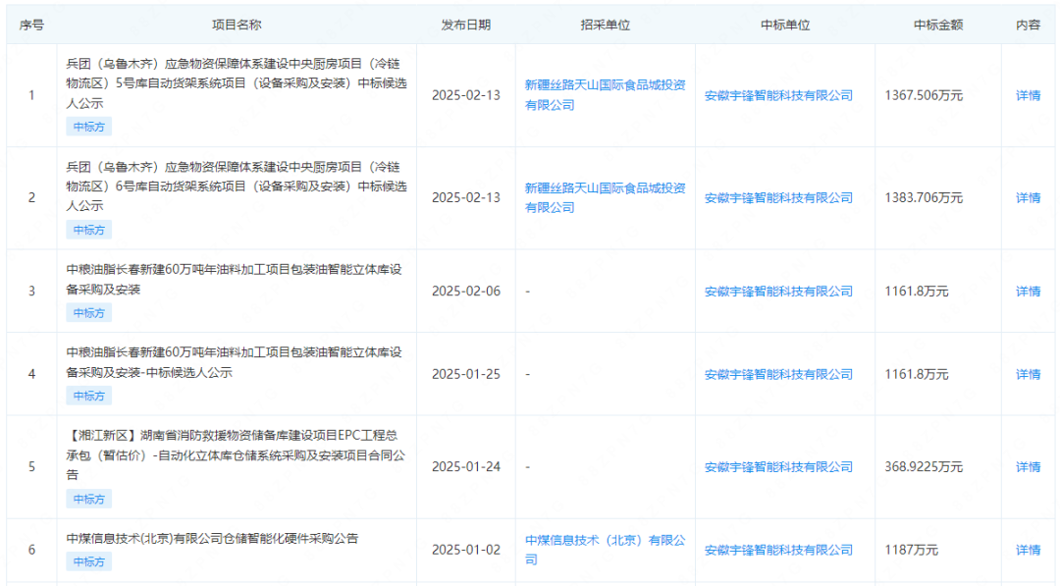
Task: Select 1161.8万元 in row 3
Action: pyautogui.click(x=917, y=292)
